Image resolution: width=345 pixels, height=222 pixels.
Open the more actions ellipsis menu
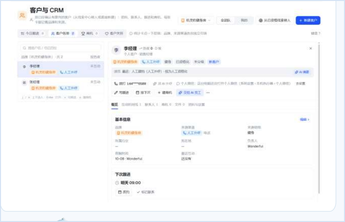[x=208, y=93]
